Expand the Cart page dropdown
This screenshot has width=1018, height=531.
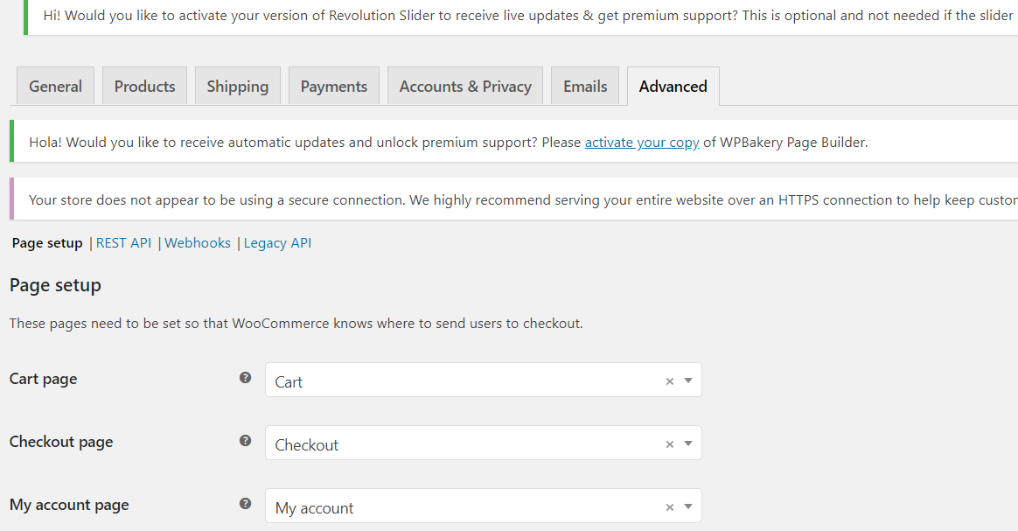click(688, 381)
